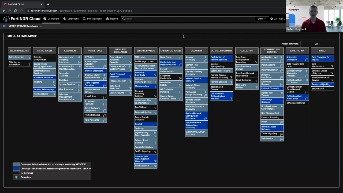Click the browser address bar URL
This screenshot has height=193, width=343.
coord(81,11)
